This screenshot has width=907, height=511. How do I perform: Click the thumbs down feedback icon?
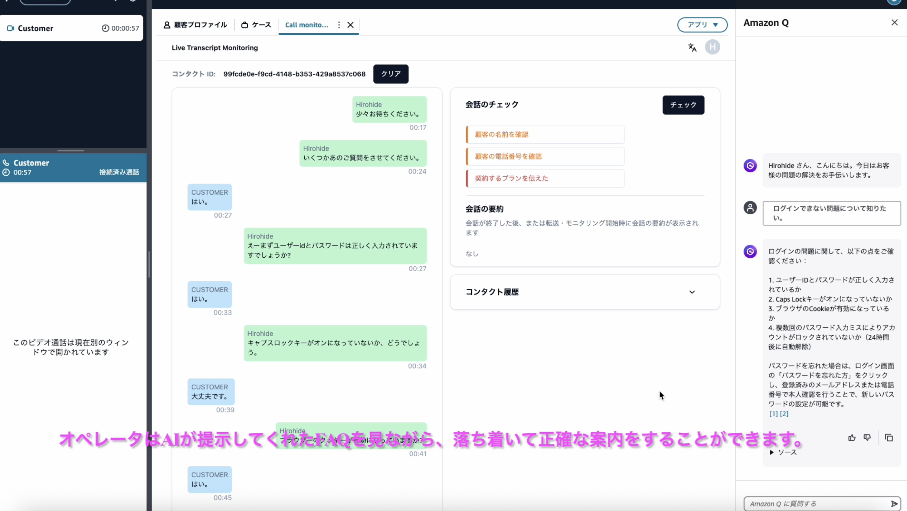pyautogui.click(x=867, y=438)
